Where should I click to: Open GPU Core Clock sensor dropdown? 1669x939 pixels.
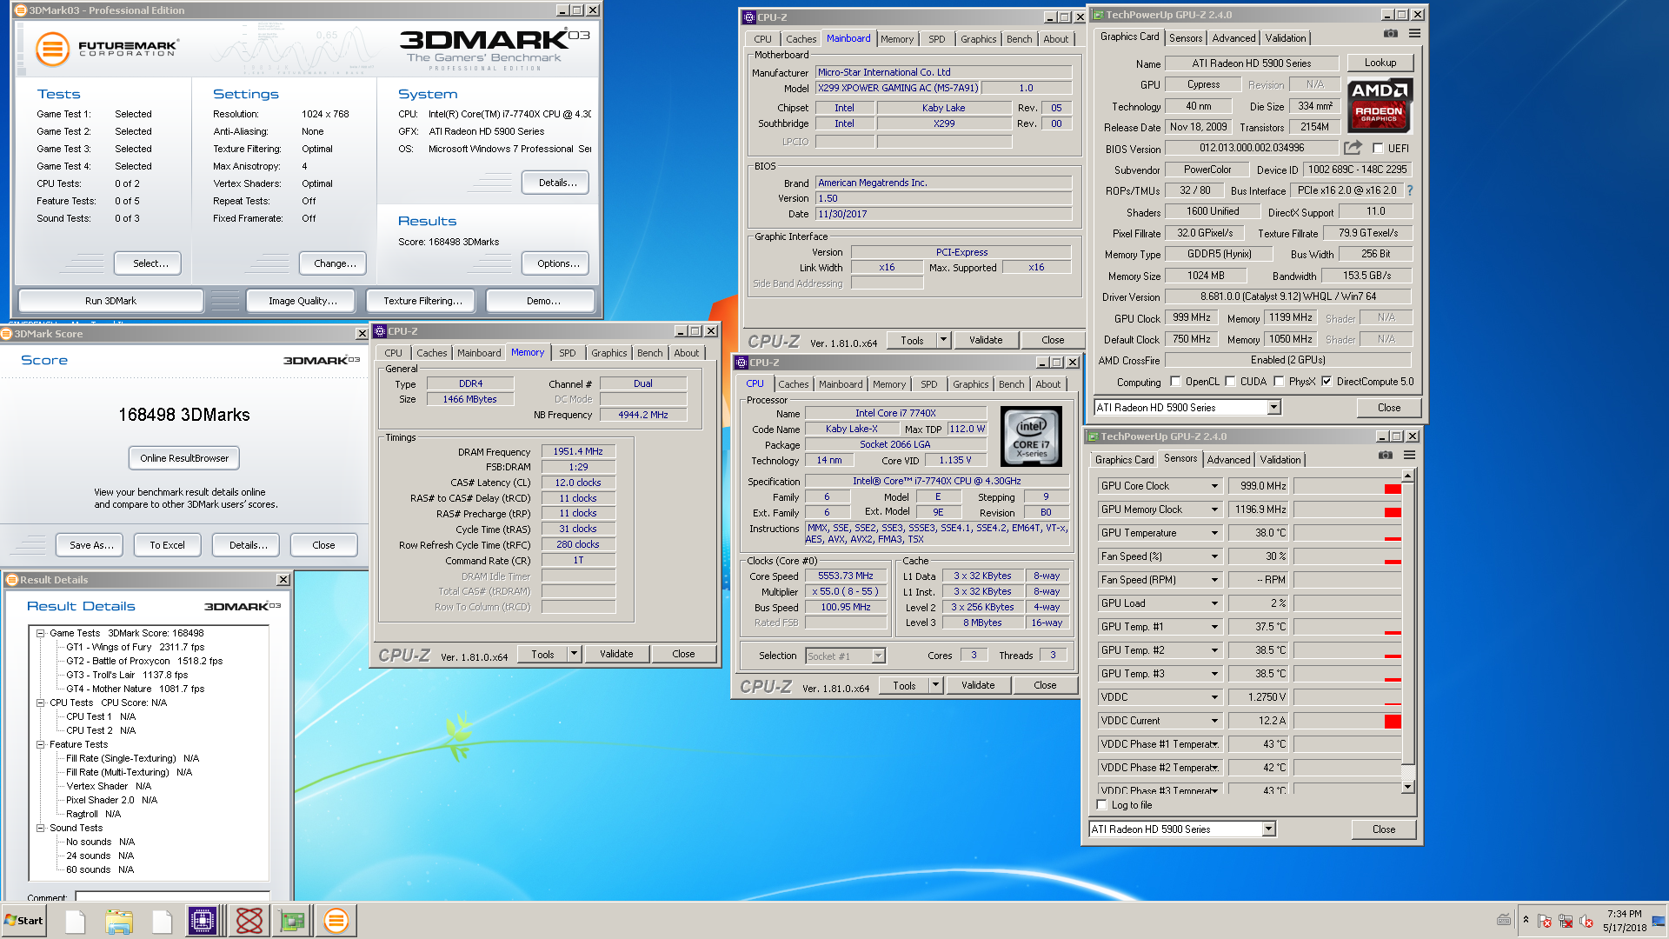pyautogui.click(x=1214, y=486)
